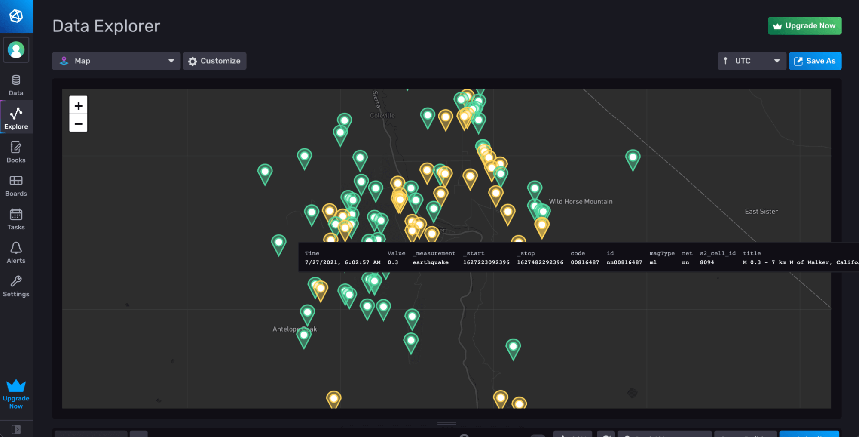Open the Customize options panel
Screen dimensions: 859x437
click(214, 61)
